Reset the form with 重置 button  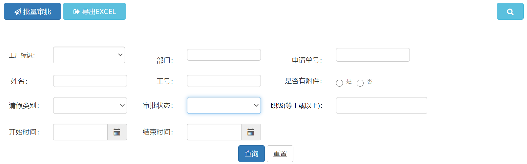click(280, 154)
